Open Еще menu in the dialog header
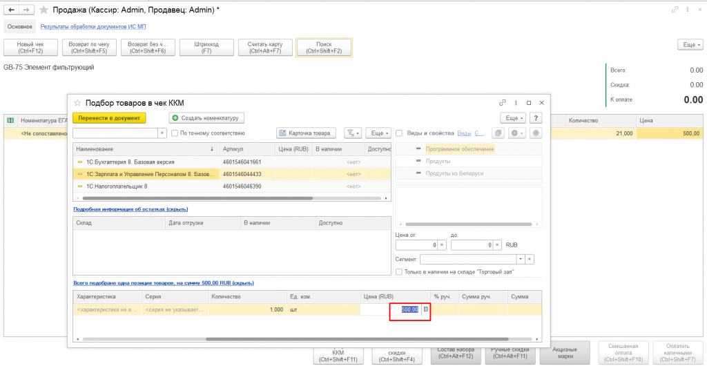This screenshot has width=707, height=366. pos(513,118)
